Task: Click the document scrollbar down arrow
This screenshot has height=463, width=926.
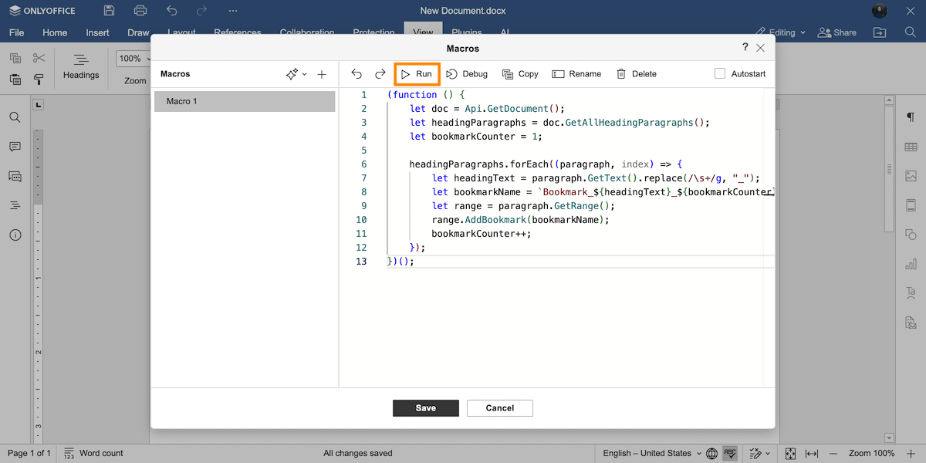Action: pyautogui.click(x=889, y=438)
